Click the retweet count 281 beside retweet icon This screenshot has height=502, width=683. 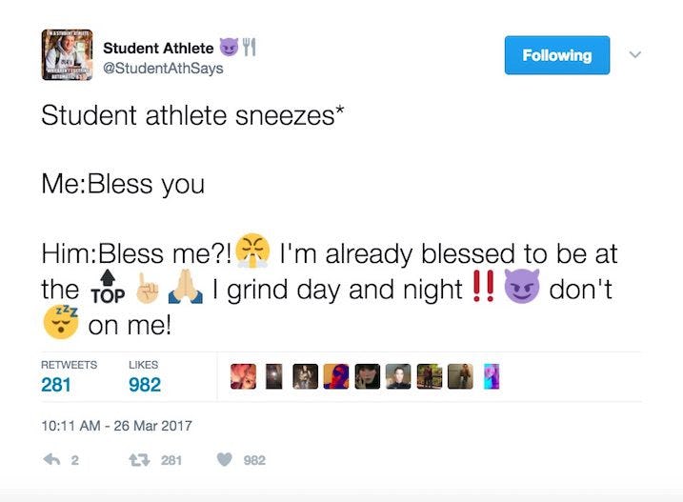[x=171, y=460]
